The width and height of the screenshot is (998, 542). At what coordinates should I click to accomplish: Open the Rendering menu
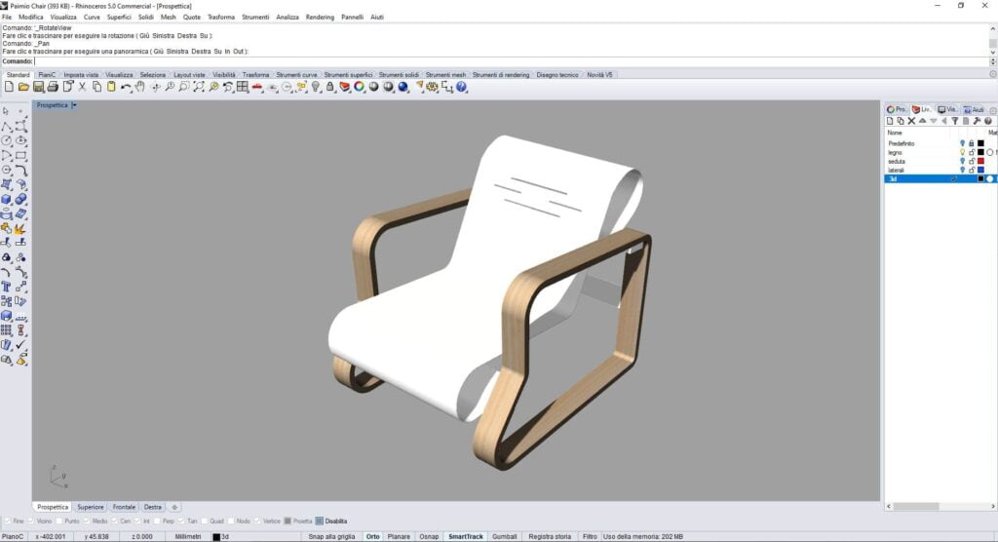click(x=320, y=18)
